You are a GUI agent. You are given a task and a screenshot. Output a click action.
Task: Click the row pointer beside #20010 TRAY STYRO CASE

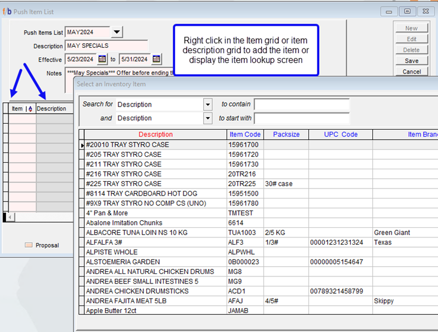(82, 145)
